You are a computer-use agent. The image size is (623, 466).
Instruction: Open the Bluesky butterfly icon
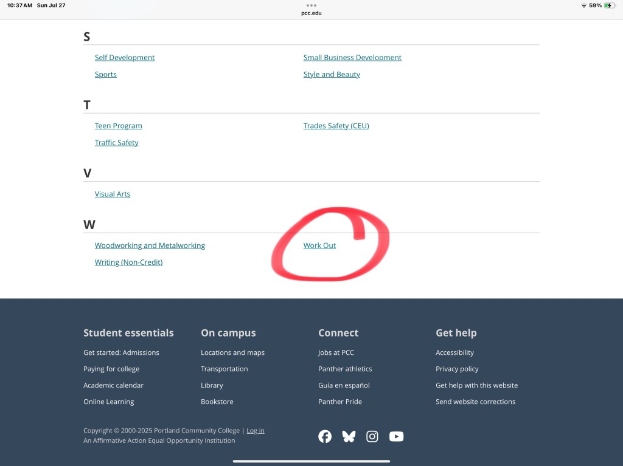349,436
